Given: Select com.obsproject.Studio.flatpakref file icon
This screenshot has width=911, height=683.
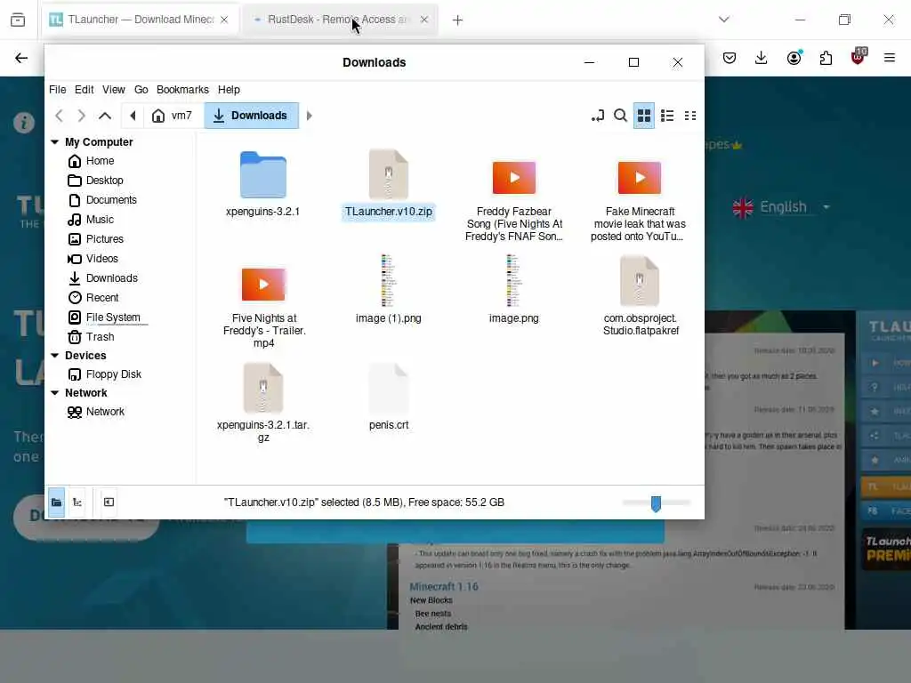Looking at the screenshot, I should (x=639, y=281).
